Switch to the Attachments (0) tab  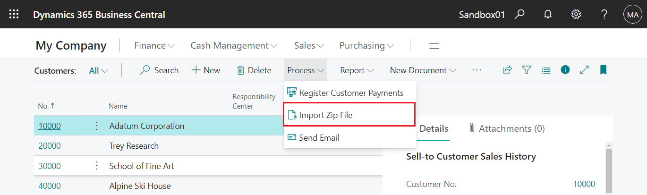click(x=507, y=128)
